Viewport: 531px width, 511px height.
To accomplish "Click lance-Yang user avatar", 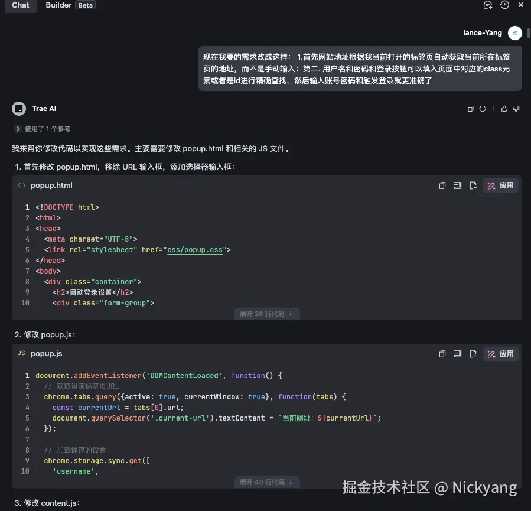I will pos(514,33).
